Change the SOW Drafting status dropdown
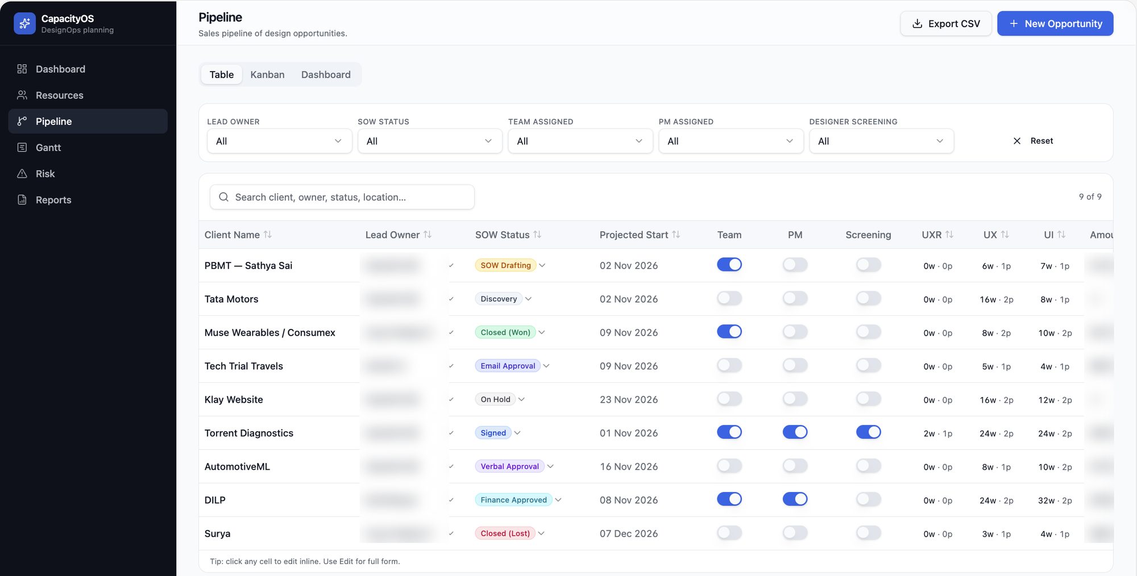The width and height of the screenshot is (1137, 576). coord(510,265)
